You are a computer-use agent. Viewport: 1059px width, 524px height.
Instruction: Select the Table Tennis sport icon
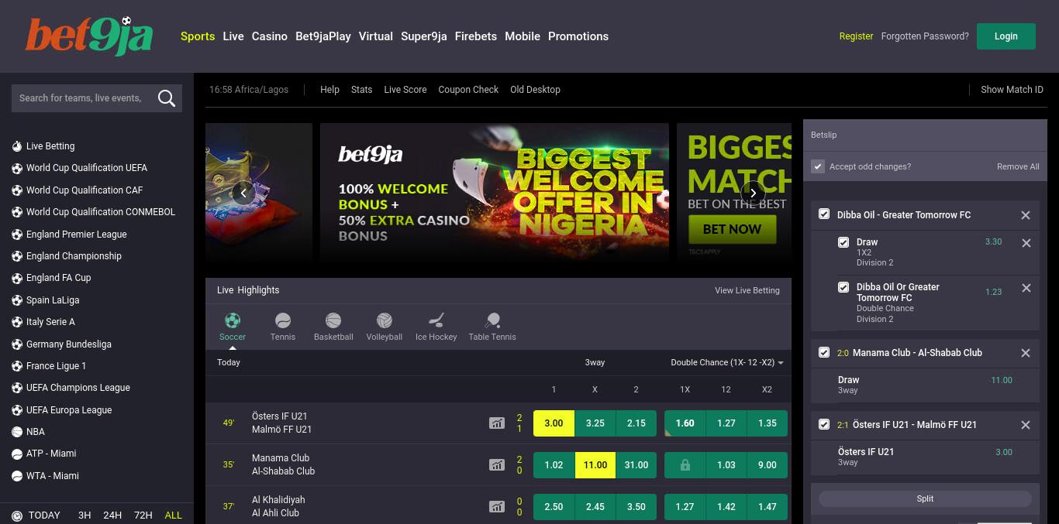point(492,320)
